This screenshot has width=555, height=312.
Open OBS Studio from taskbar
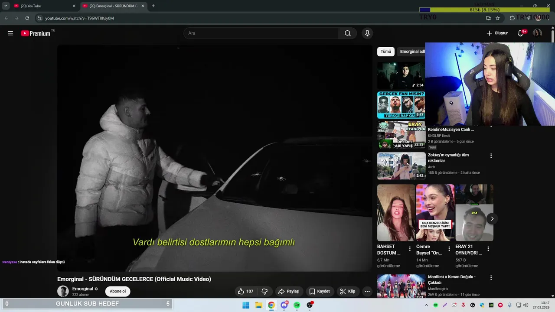(x=310, y=305)
